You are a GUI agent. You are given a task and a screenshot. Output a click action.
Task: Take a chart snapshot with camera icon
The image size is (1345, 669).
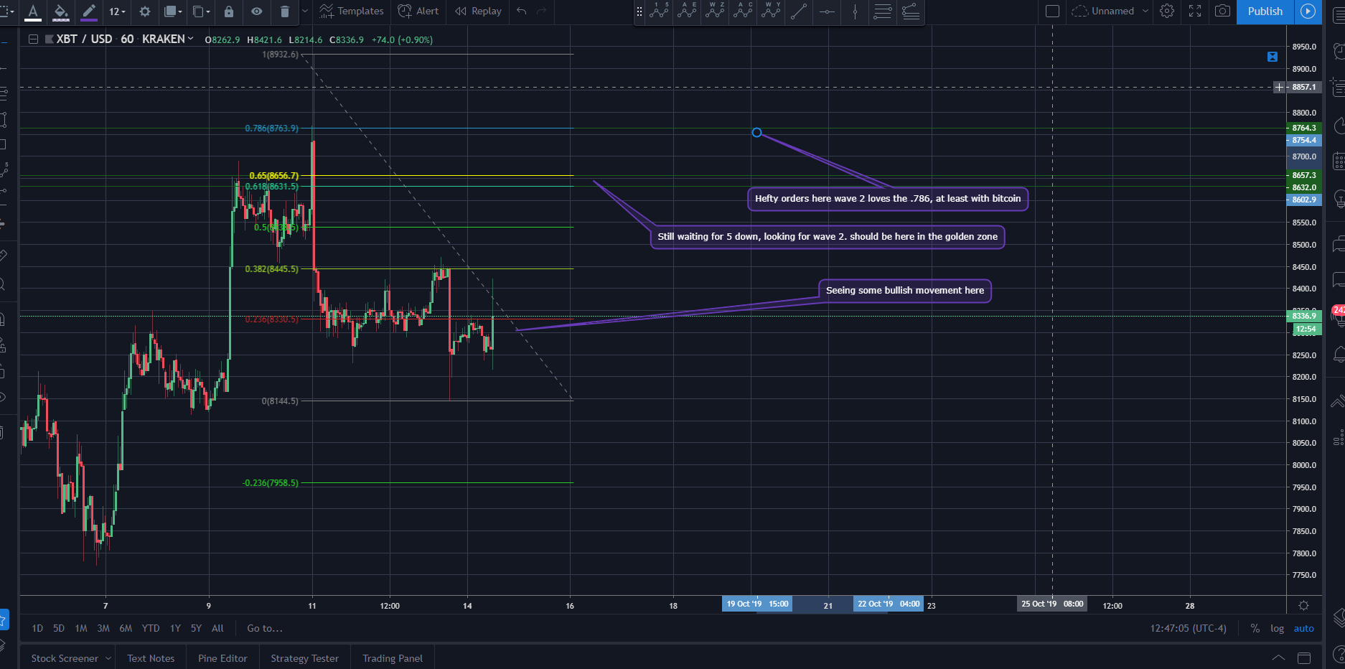1222,11
